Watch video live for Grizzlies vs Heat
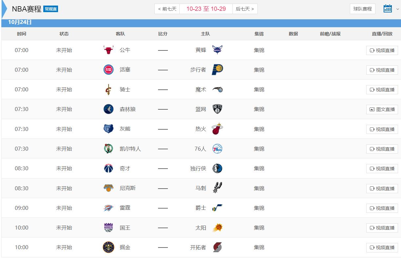401x258 pixels. click(382, 129)
